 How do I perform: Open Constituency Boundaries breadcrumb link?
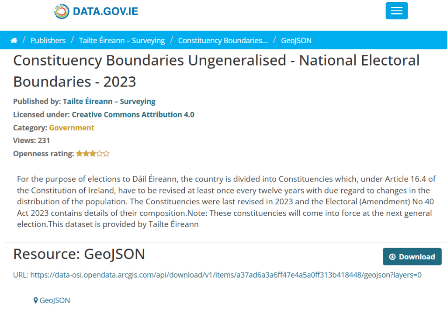coord(223,41)
